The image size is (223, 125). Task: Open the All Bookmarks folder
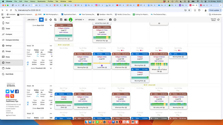click(215, 14)
